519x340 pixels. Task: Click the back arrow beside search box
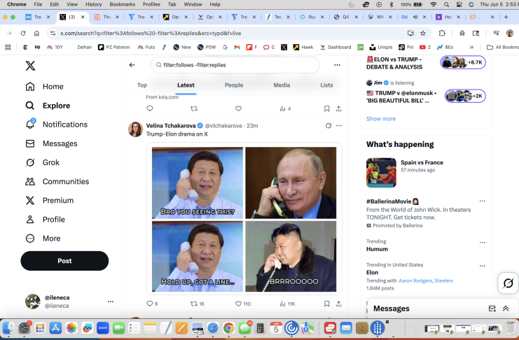132,65
